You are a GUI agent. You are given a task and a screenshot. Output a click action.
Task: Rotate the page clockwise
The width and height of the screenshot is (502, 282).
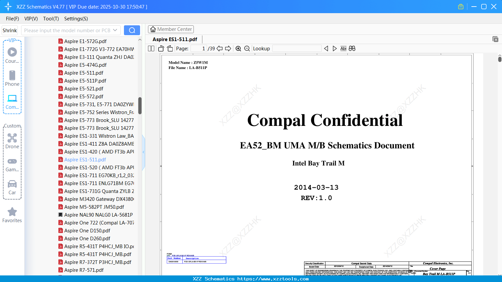pos(170,49)
